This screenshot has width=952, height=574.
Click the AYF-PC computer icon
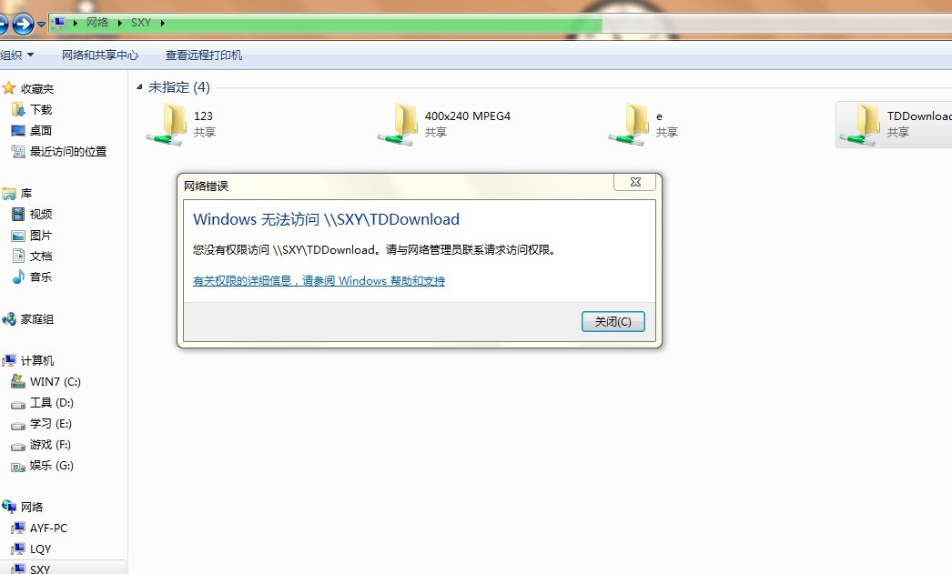[x=18, y=528]
